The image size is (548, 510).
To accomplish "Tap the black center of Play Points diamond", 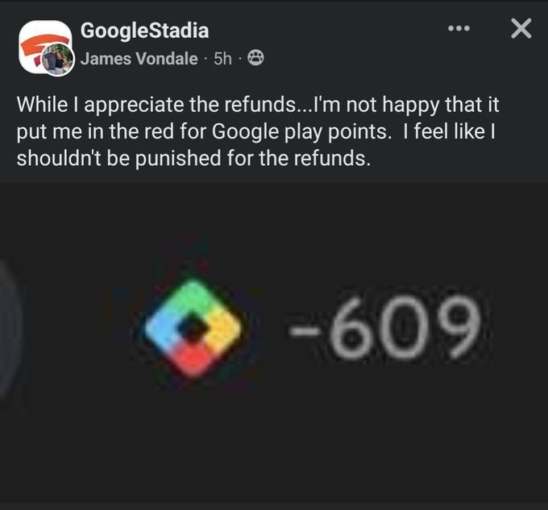I will (193, 329).
